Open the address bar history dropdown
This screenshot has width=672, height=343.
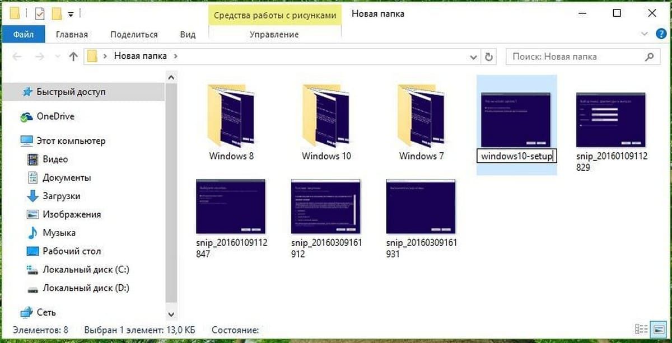(x=474, y=57)
